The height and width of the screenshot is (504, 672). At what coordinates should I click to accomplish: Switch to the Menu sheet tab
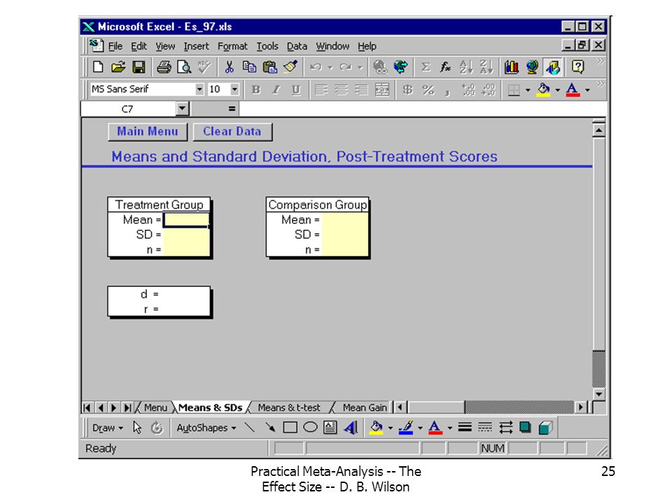155,407
